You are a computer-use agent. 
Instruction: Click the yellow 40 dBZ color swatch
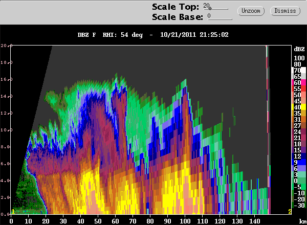point(299,107)
